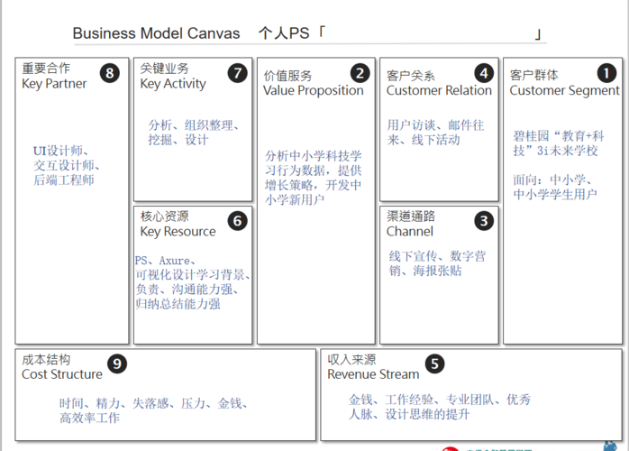Select the number 8 badge in Key Partner
This screenshot has width=629, height=451.
(110, 74)
